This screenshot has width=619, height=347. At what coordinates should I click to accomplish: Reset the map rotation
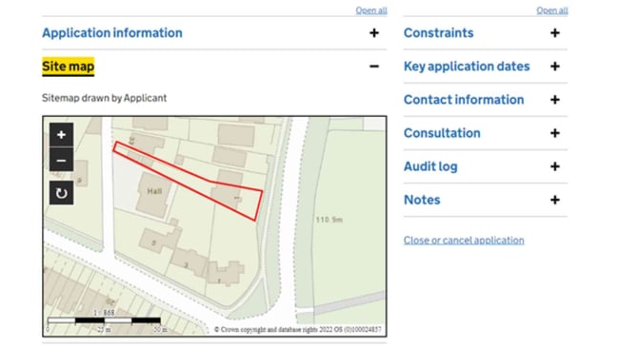point(61,193)
